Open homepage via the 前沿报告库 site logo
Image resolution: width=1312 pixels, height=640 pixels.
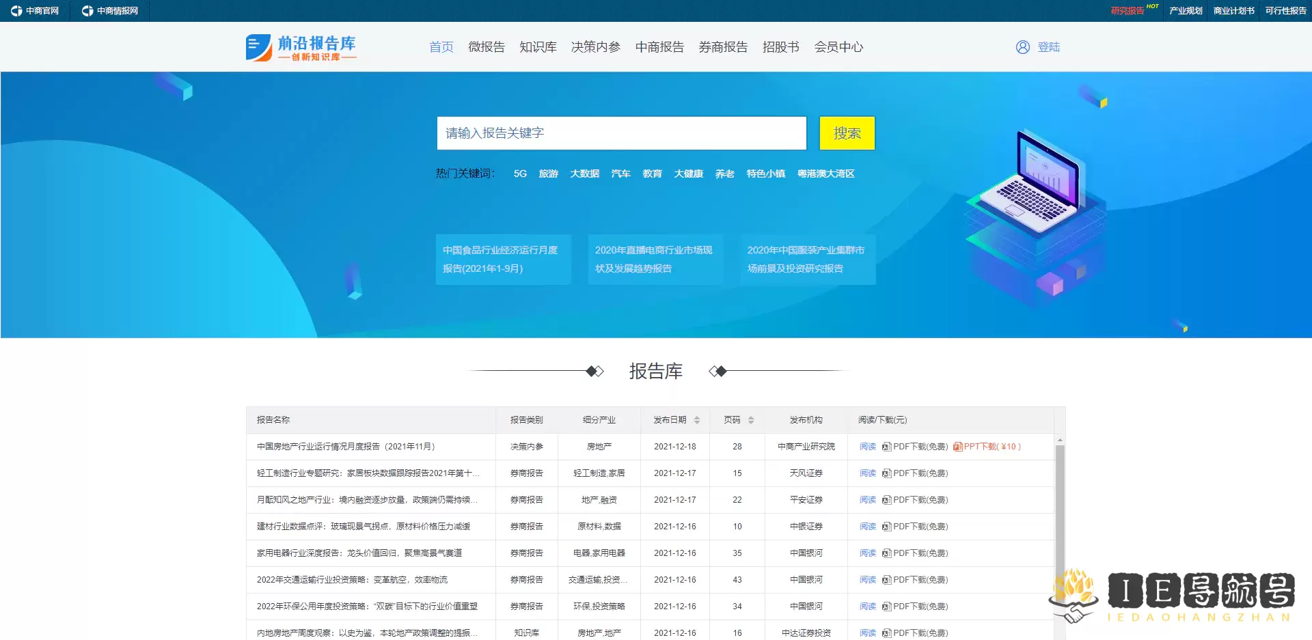click(301, 46)
